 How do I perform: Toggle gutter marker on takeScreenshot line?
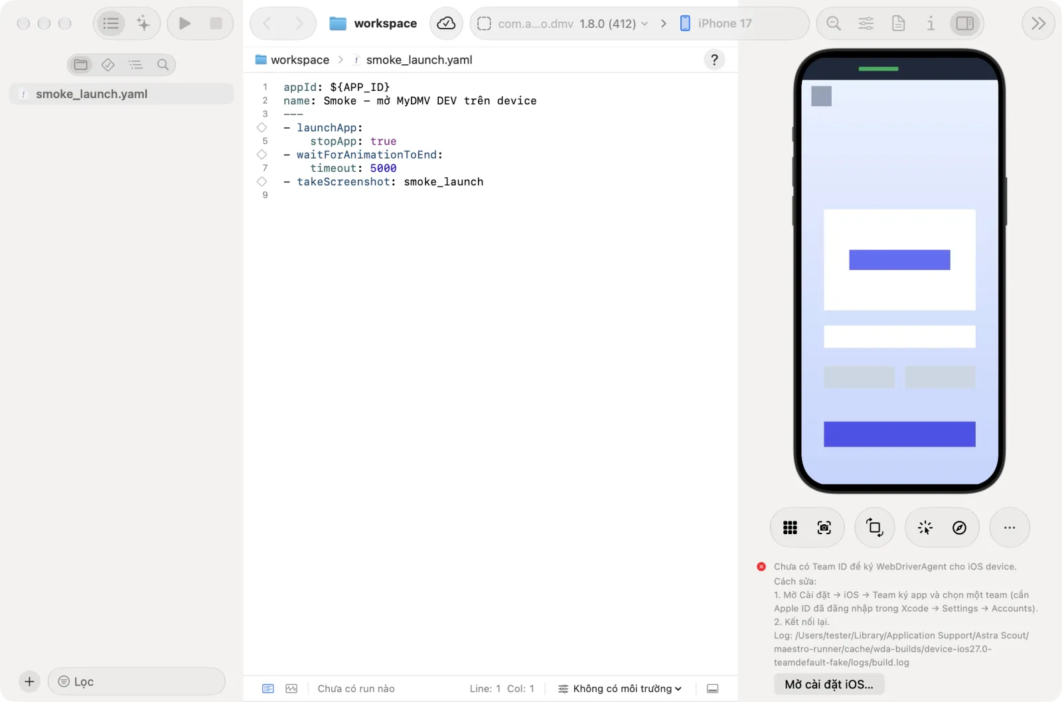tap(262, 181)
